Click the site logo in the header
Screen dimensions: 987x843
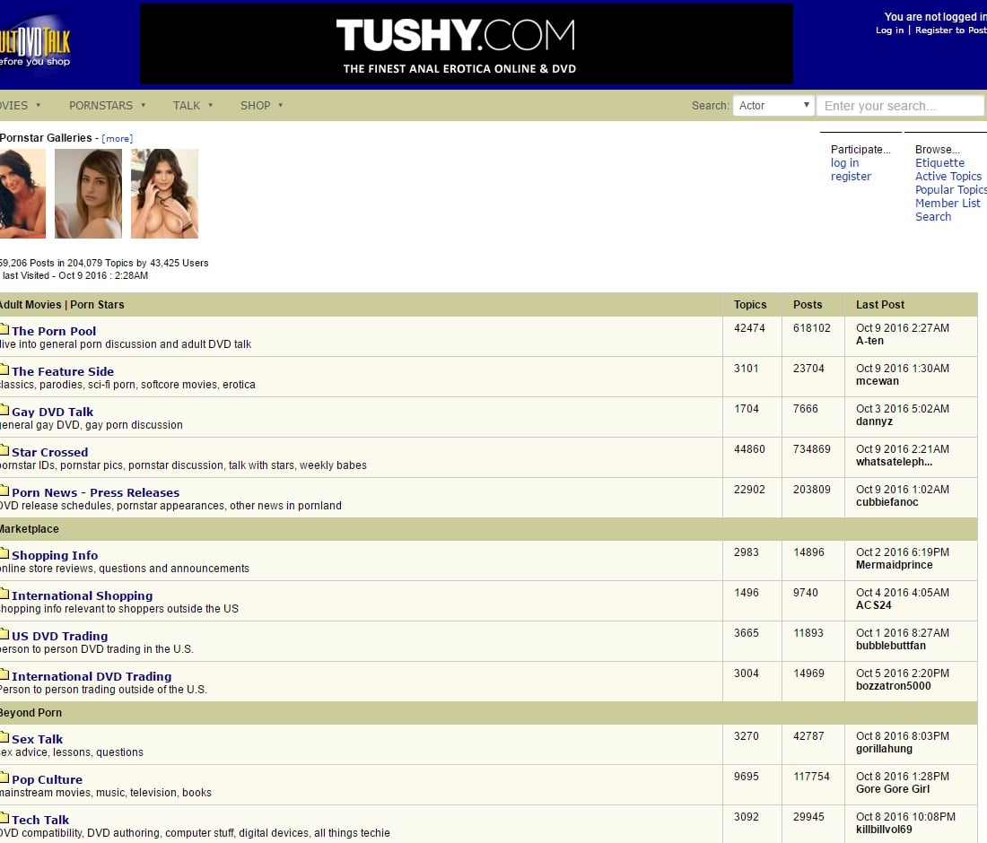click(x=35, y=45)
